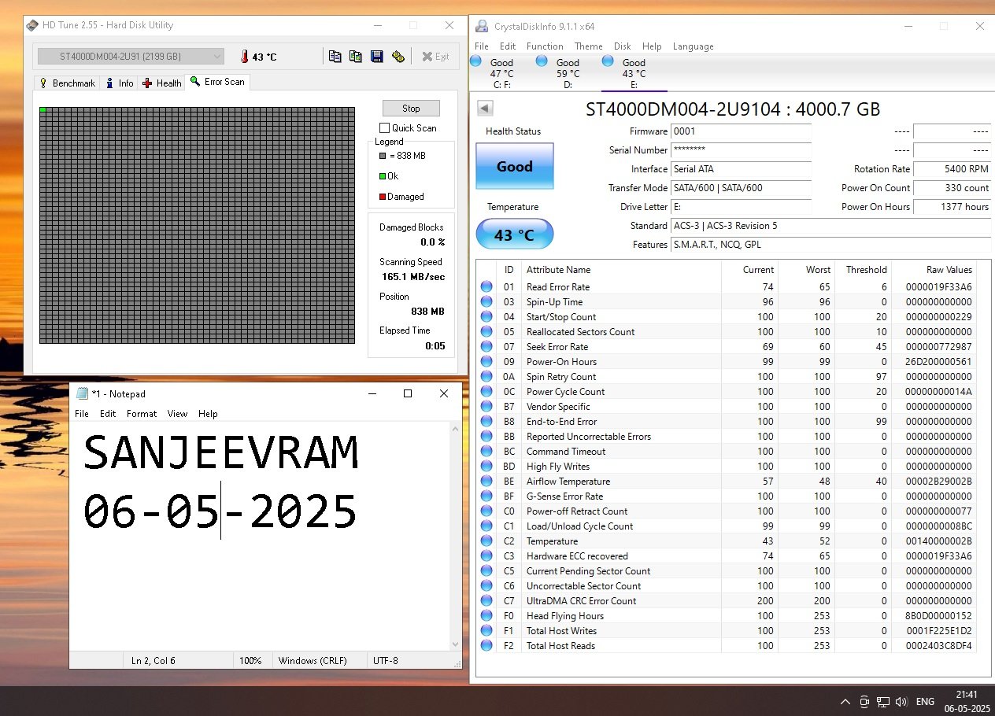Click status orb for Total Host Reads
This screenshot has width=995, height=716.
[x=486, y=646]
